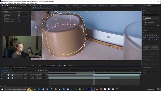This screenshot has width=161, height=91.
Task: Open the viewer magnification 50% dropdown
Action: pyautogui.click(x=35, y=65)
